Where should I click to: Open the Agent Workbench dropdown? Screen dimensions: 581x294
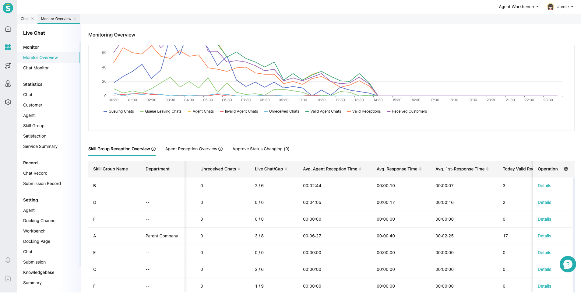click(519, 7)
